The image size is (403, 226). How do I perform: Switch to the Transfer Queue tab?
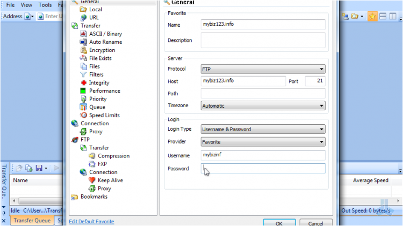tap(32, 221)
